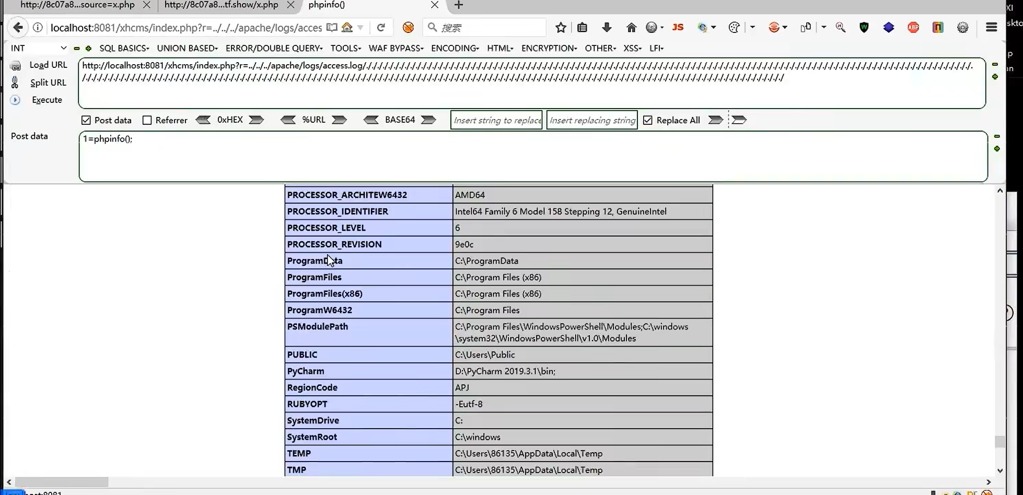Close the phpinfo() tab

pyautogui.click(x=434, y=5)
